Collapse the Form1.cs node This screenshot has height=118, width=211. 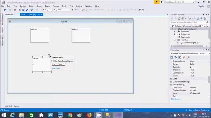175,40
